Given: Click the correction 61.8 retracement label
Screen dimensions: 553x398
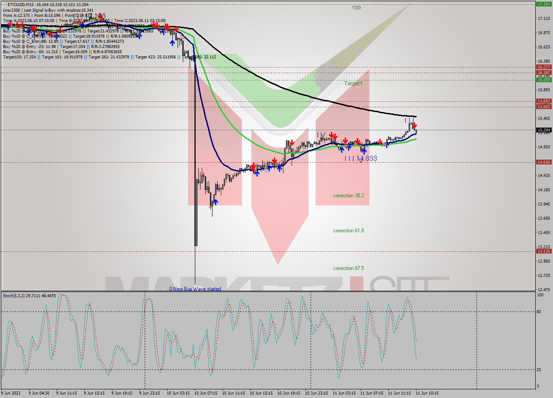Looking at the screenshot, I should pyautogui.click(x=349, y=230).
